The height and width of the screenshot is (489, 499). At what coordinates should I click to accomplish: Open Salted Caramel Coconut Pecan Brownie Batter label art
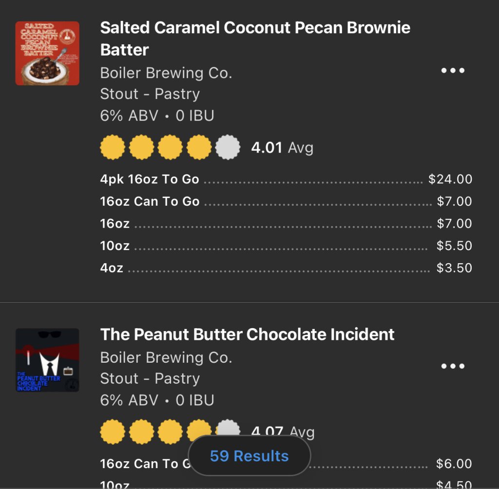coord(47,53)
